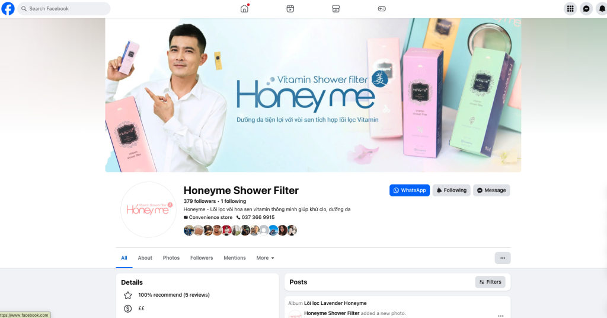607x318 pixels.
Task: Open the Posts Filters panel
Action: (x=490, y=282)
